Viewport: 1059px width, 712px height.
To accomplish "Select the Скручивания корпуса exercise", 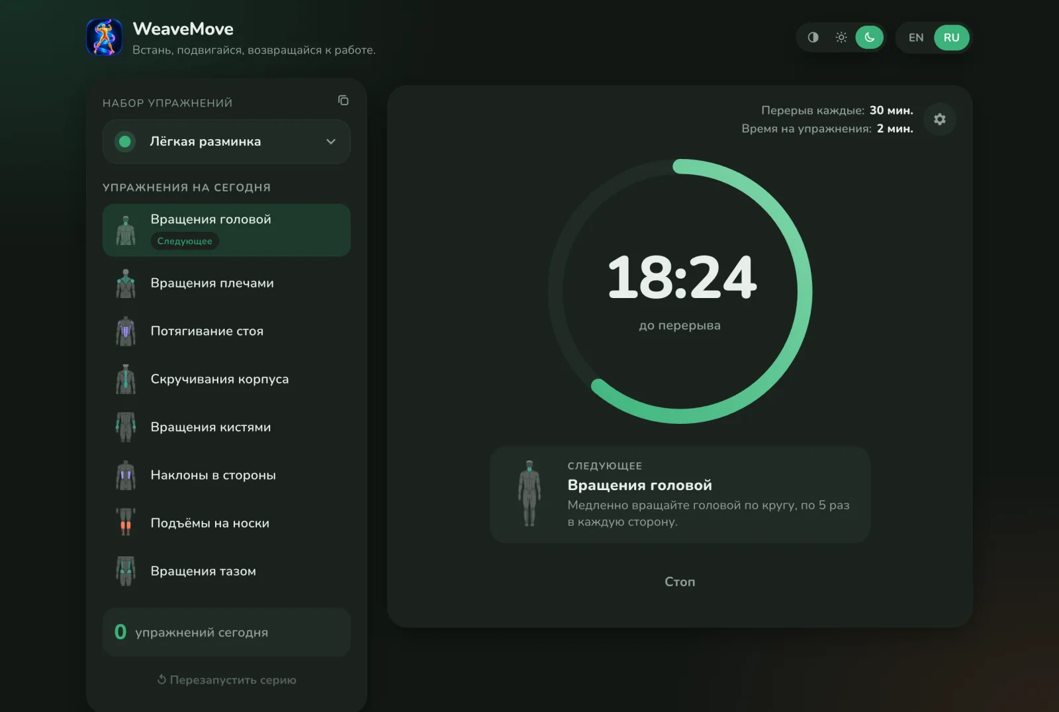I will [x=226, y=380].
